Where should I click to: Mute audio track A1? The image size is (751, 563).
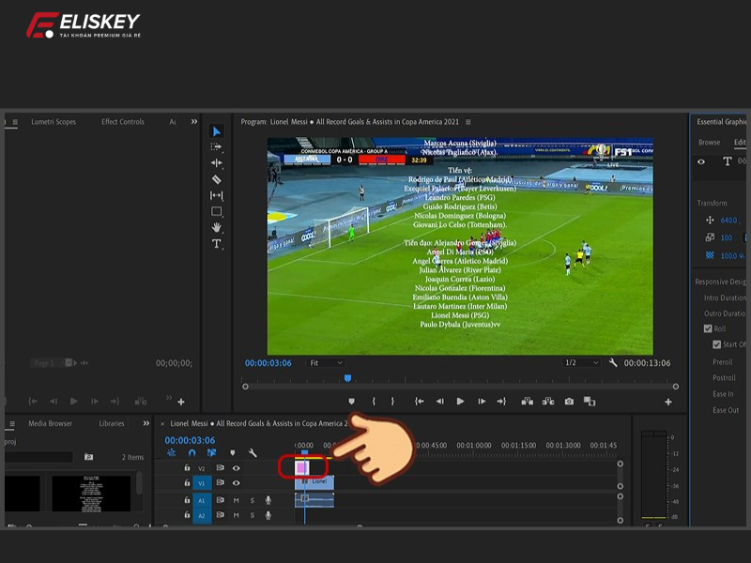[237, 500]
